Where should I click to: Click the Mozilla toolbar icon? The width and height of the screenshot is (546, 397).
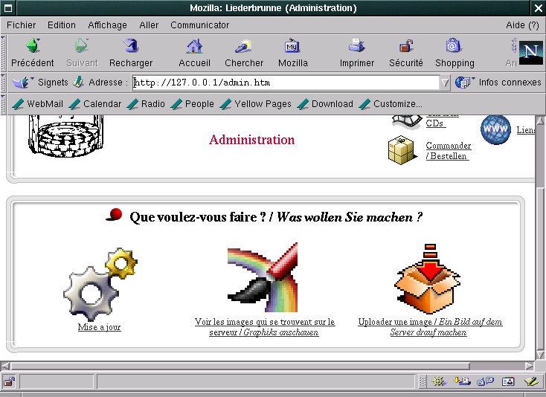292,47
